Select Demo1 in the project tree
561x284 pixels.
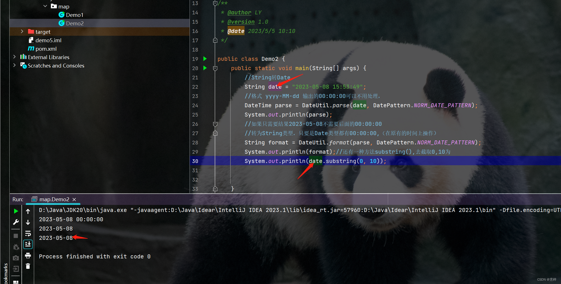coord(74,15)
